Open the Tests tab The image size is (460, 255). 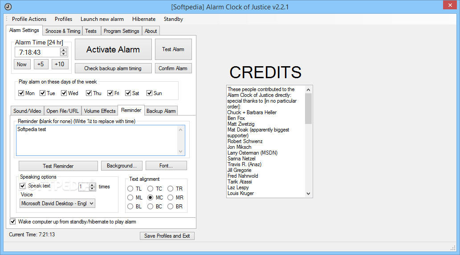(x=91, y=31)
